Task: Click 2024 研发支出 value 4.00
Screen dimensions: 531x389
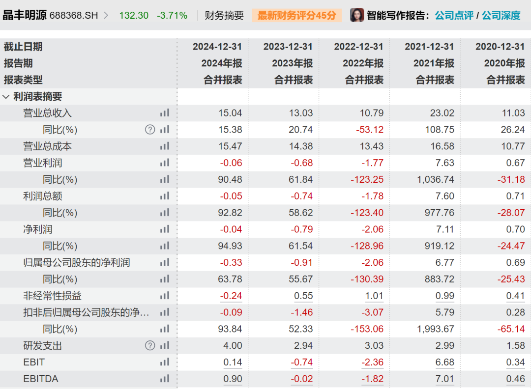Action: coord(233,345)
